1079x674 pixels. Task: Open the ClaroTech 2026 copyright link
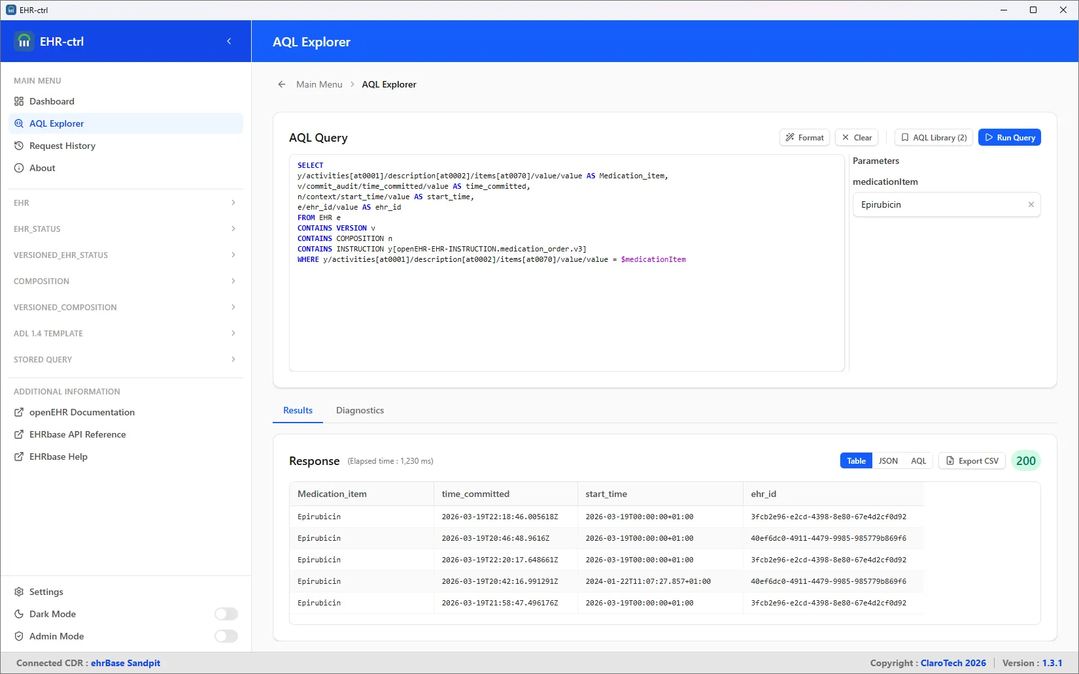tap(953, 663)
